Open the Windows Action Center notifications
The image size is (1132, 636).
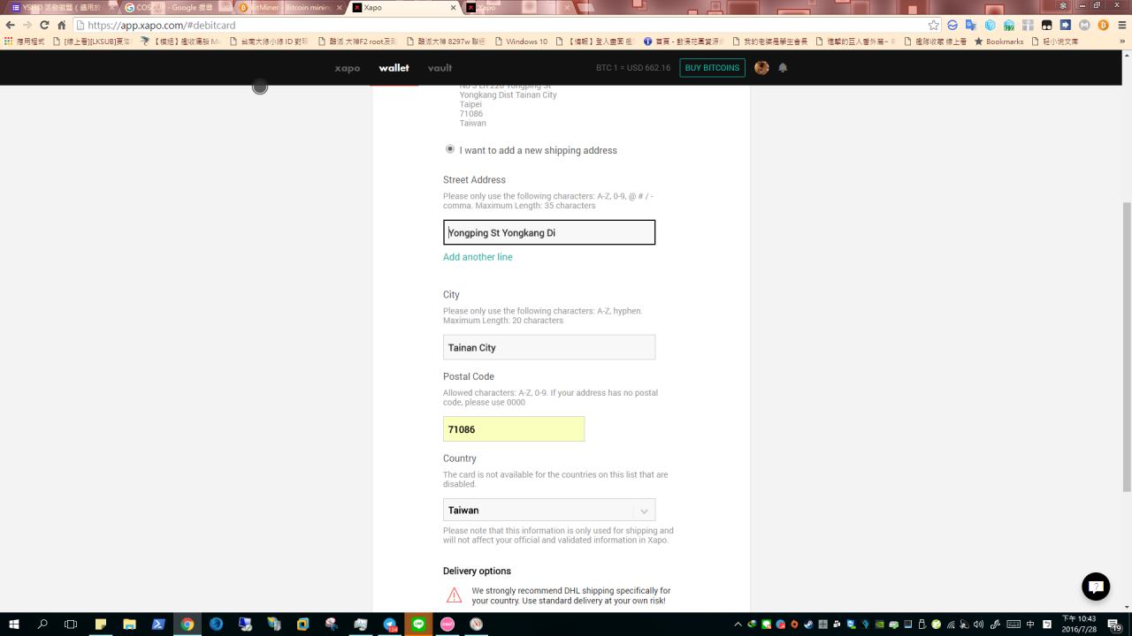tap(1114, 625)
